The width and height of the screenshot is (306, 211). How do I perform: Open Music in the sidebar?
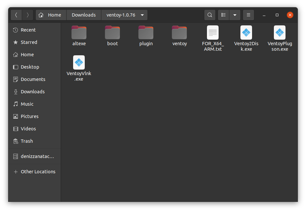[x=34, y=104]
